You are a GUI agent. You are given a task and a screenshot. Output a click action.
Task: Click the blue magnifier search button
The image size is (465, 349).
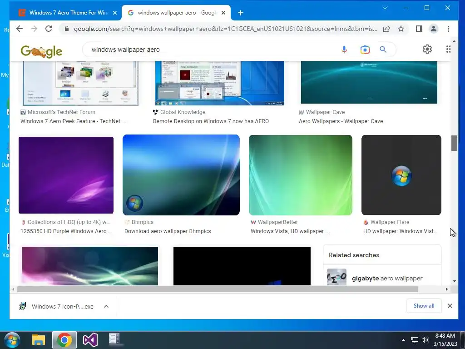point(383,50)
